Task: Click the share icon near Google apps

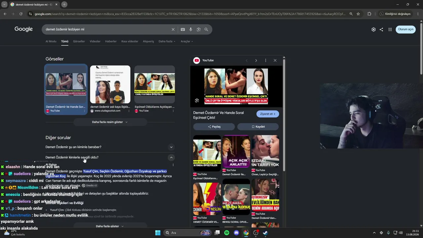Action: pyautogui.click(x=381, y=29)
